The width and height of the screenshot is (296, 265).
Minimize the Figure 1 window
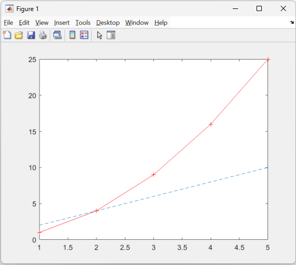(x=235, y=8)
